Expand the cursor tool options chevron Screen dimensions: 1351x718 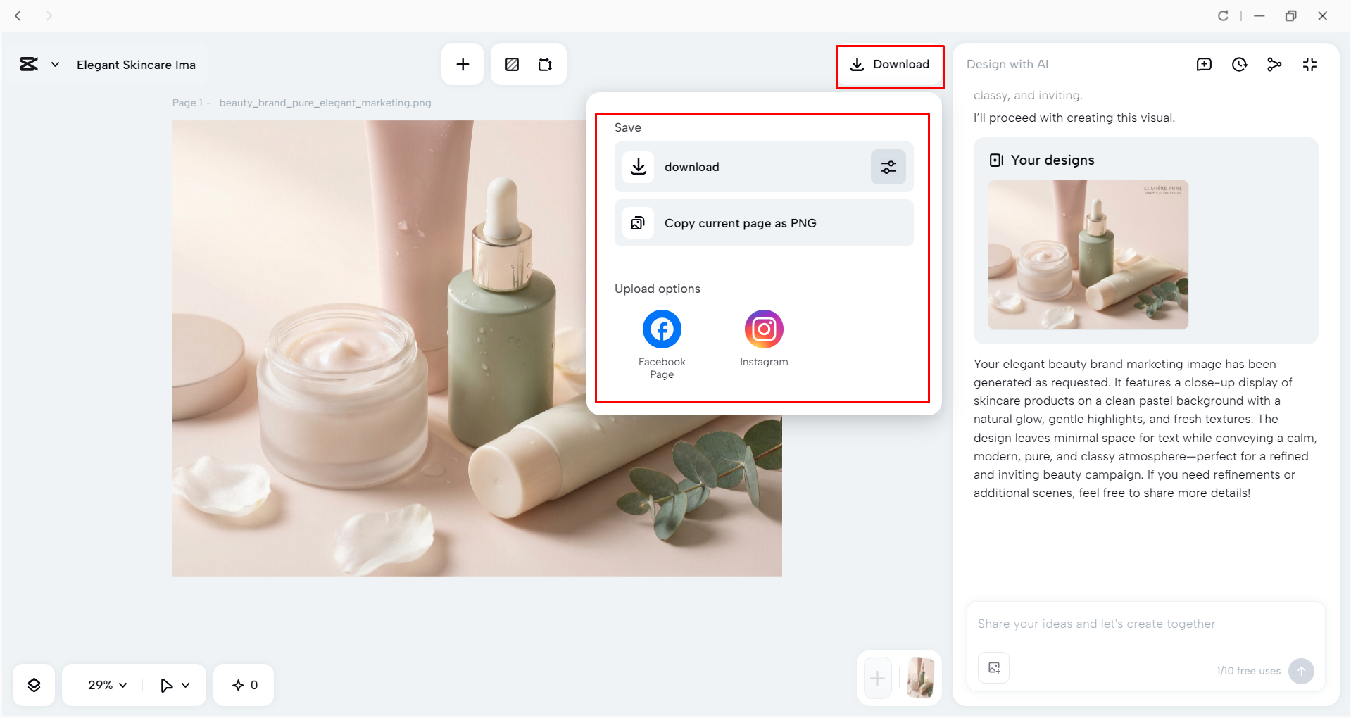(186, 685)
